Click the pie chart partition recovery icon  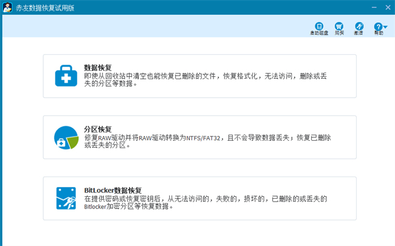click(66, 138)
